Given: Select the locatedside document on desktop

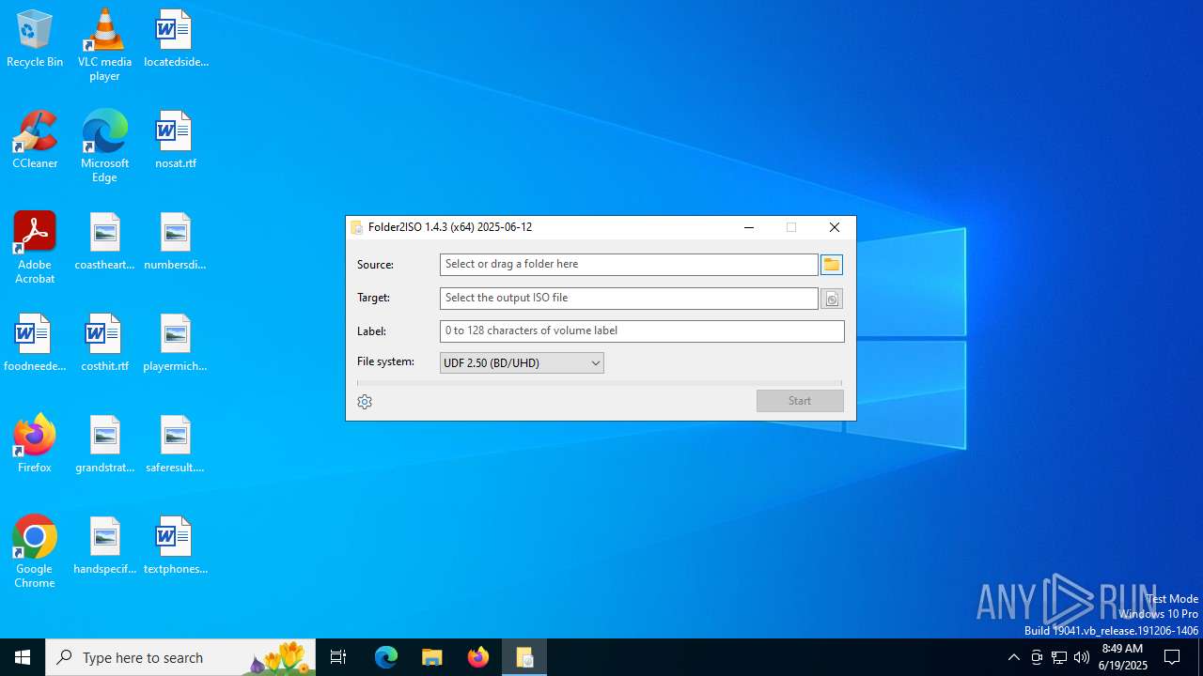Looking at the screenshot, I should [x=175, y=39].
